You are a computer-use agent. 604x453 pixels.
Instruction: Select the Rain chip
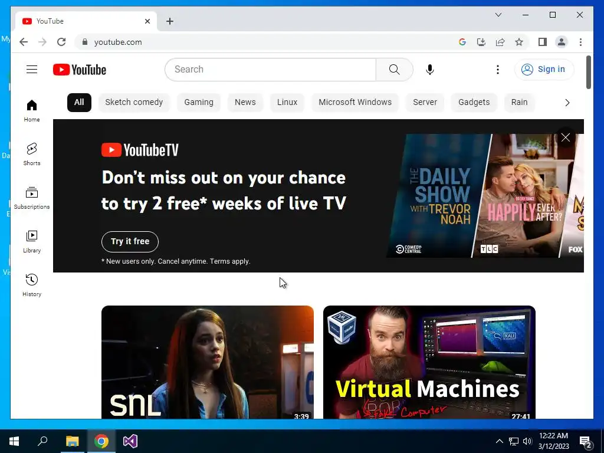519,102
